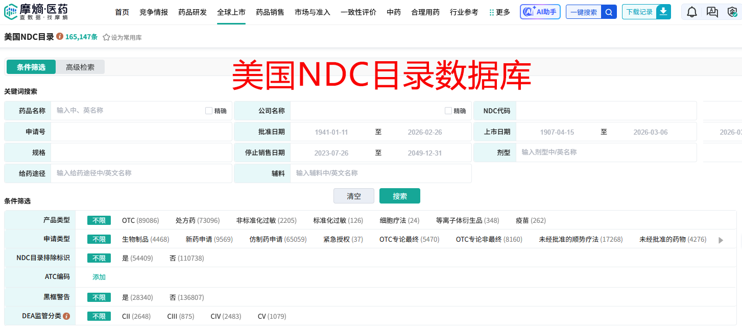Viewport: 742px width, 333px height.
Task: Open 市场与准入 menu
Action: (313, 12)
